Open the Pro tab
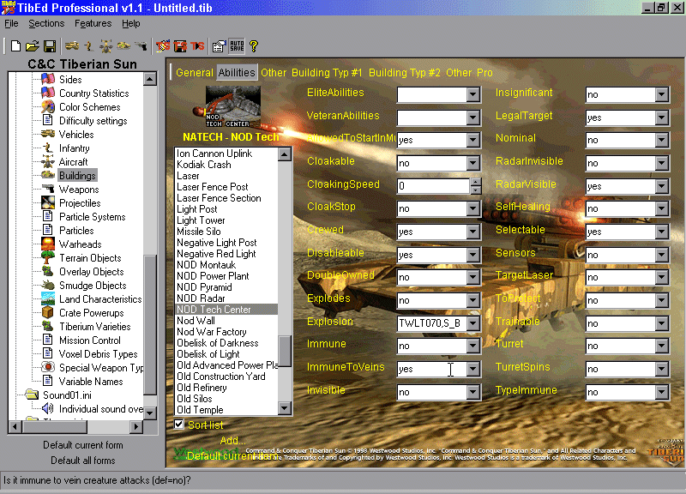This screenshot has height=494, width=686. point(484,73)
